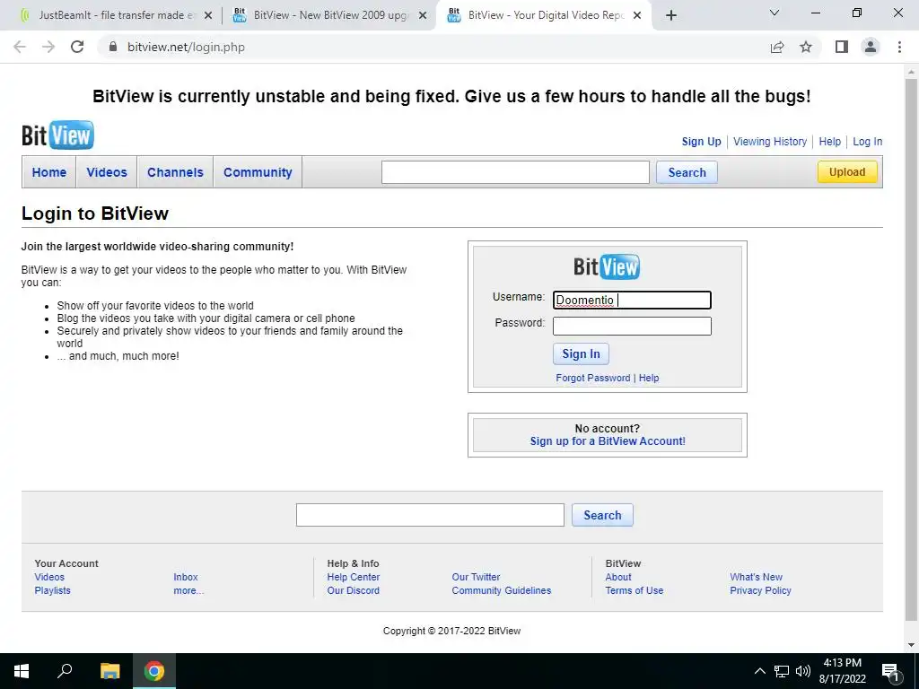Open footer Inbox link

[186, 577]
